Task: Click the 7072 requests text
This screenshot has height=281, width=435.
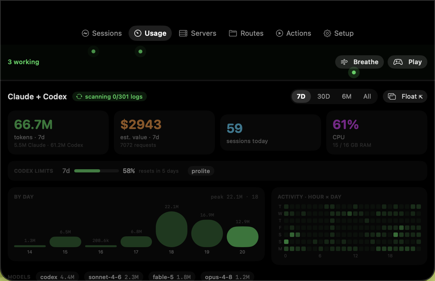Action: (x=138, y=145)
